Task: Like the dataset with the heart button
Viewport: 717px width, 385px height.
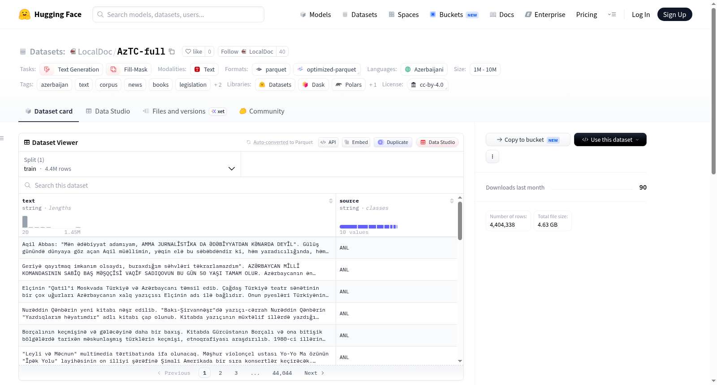Action: pos(194,51)
